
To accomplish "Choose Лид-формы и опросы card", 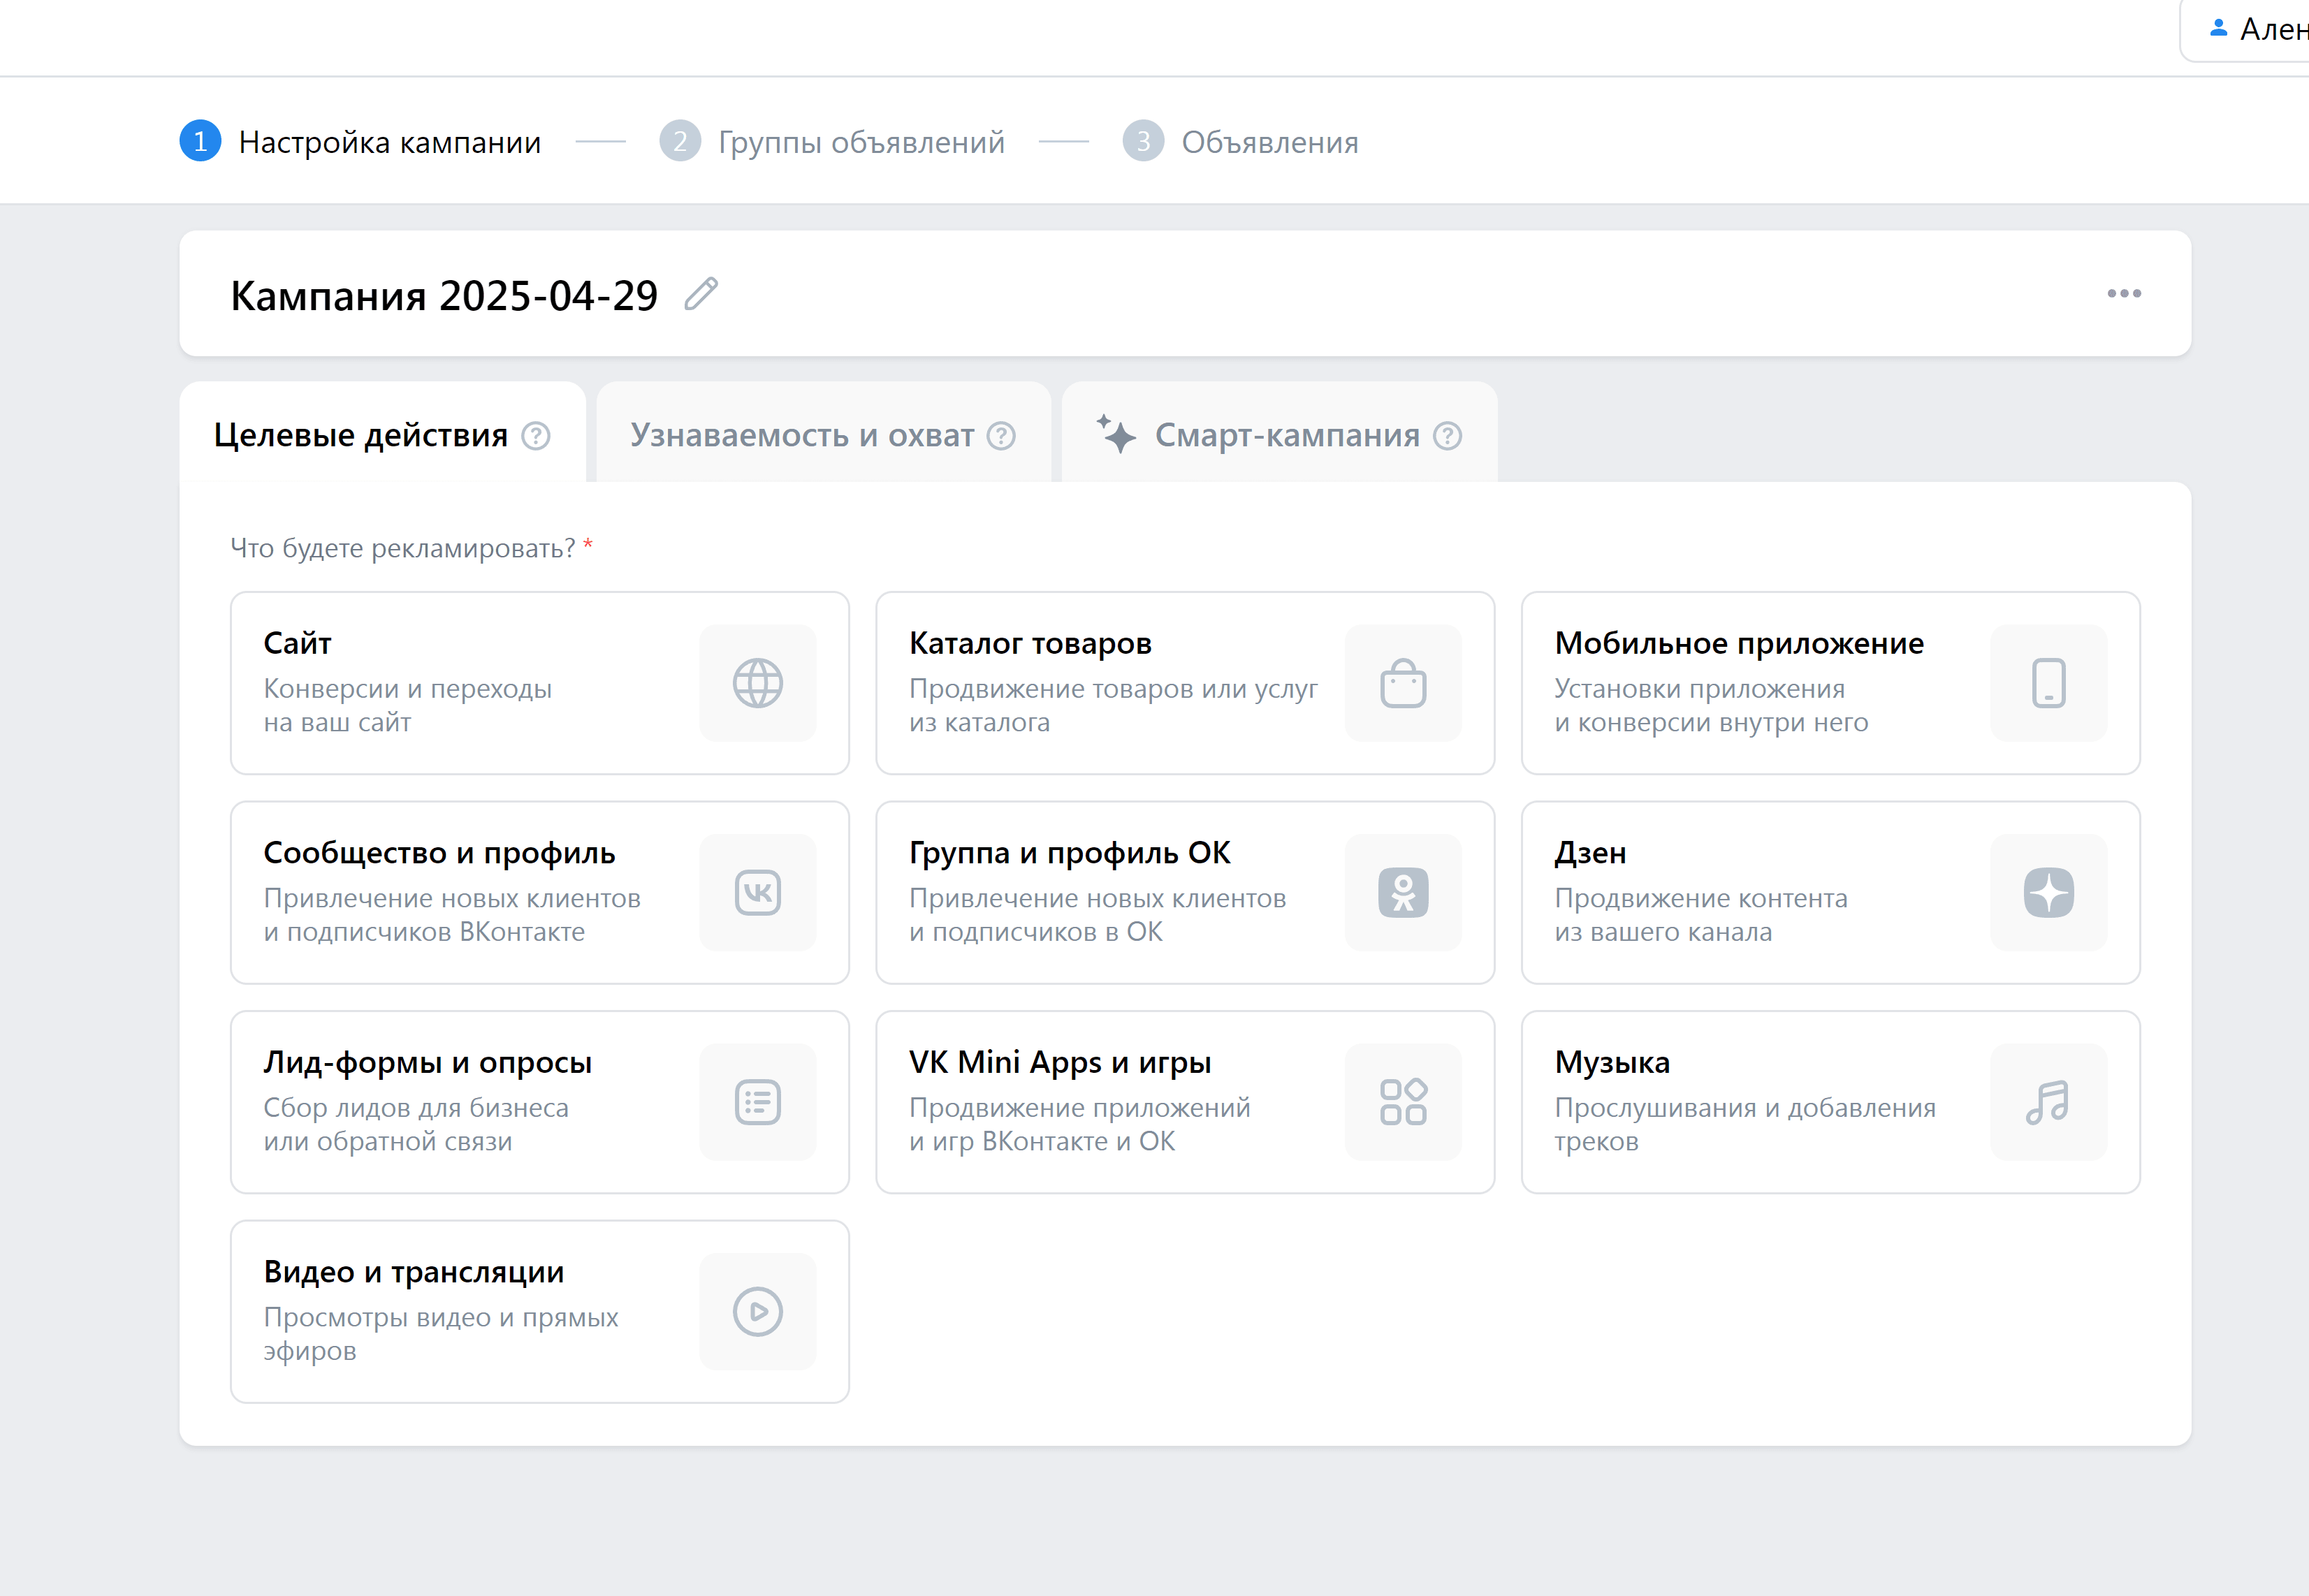I will (x=540, y=1102).
